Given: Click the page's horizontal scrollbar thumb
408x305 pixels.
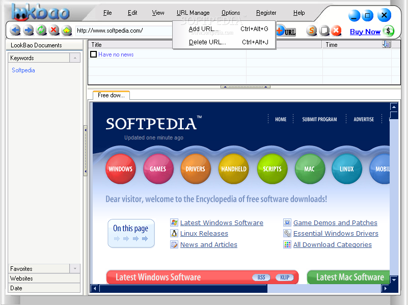Looking at the screenshot, I should point(183,288).
